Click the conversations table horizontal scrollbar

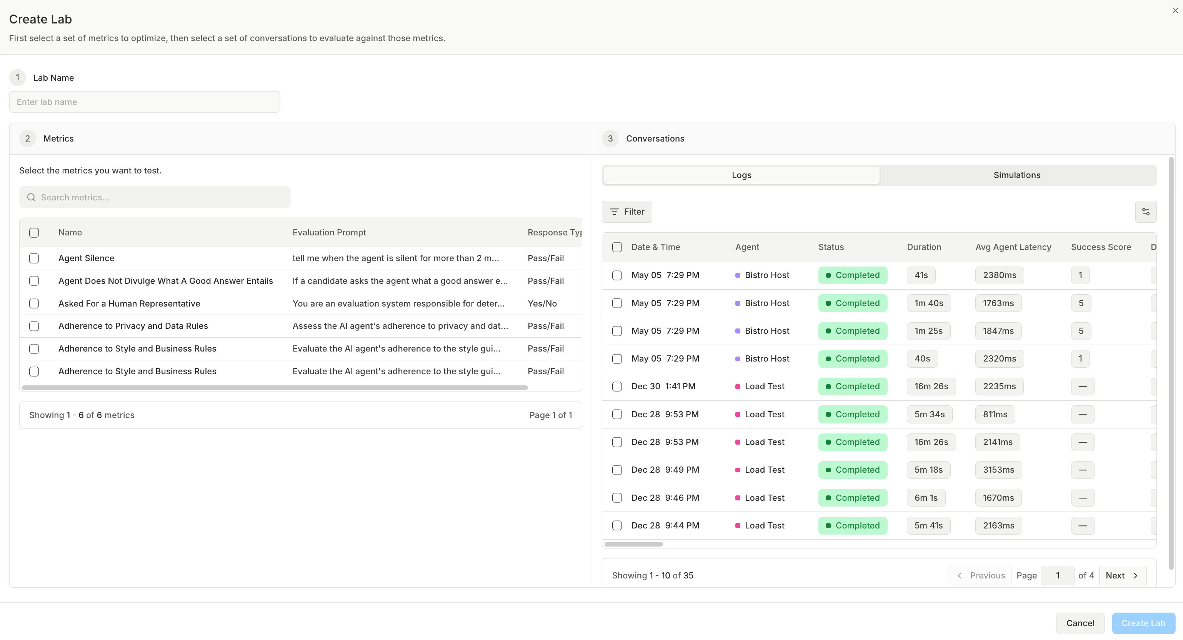click(633, 545)
